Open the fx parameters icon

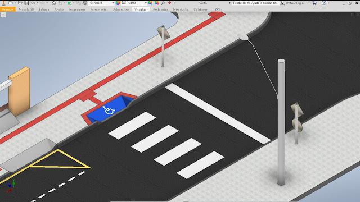pyautogui.click(x=163, y=3)
